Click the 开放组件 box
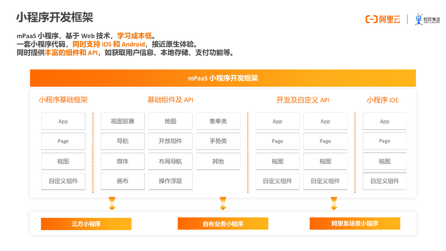 170,141
